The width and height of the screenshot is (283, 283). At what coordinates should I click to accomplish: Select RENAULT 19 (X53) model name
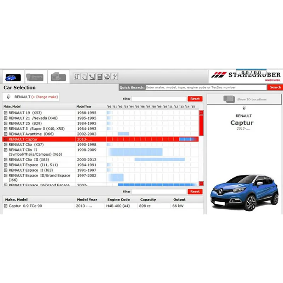[x=25, y=113]
